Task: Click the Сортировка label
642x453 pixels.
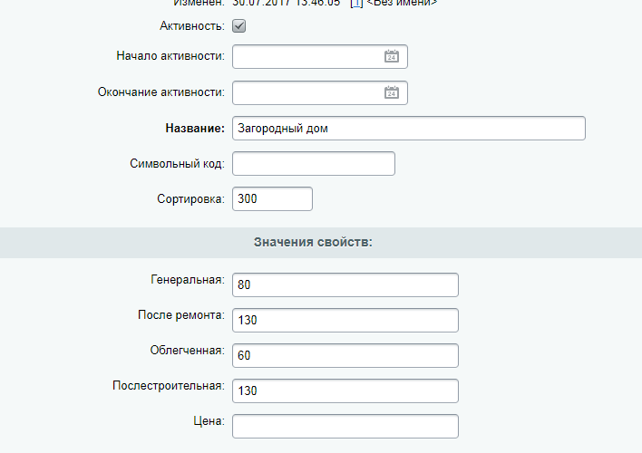Action: click(190, 198)
